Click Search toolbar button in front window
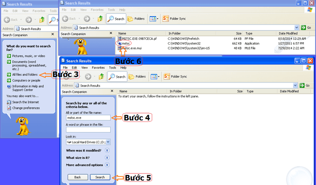The height and width of the screenshot is (185, 316). pos(117,77)
